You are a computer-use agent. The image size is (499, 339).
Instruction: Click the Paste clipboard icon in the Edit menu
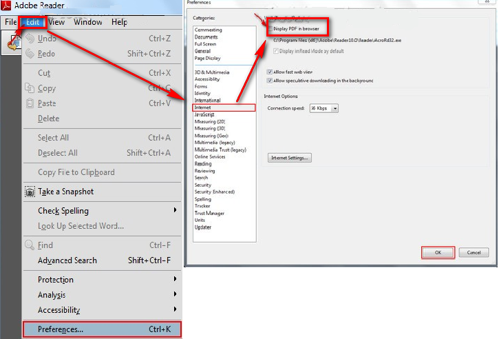tap(30, 103)
